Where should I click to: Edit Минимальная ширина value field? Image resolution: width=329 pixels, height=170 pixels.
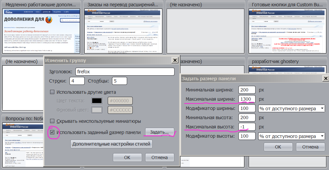click(x=247, y=90)
